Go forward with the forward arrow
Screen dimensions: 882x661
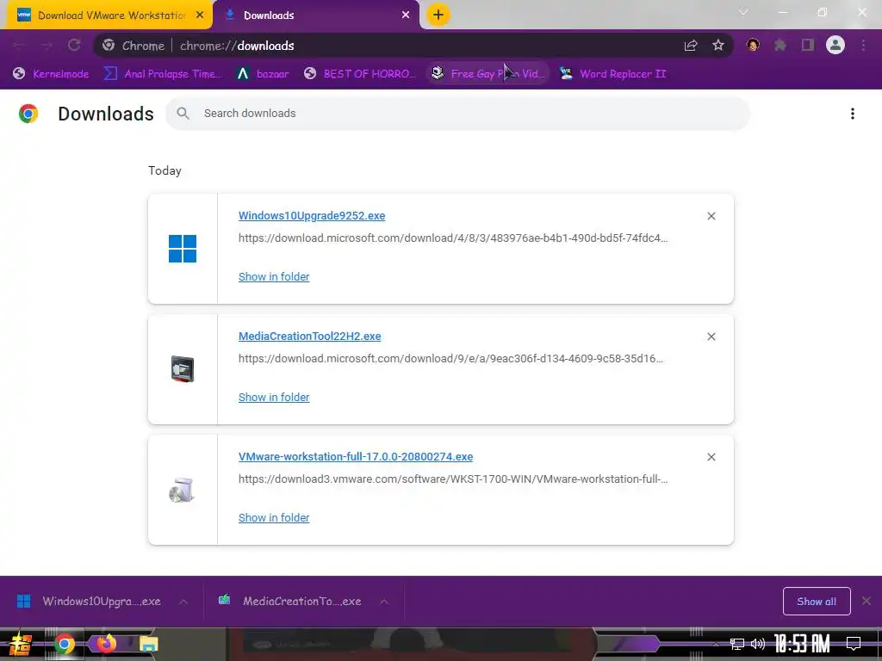pyautogui.click(x=47, y=46)
